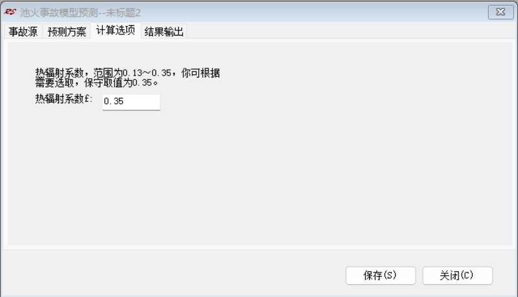Click the 保守取值为0.35 hint text
518x297 pixels.
[x=121, y=83]
